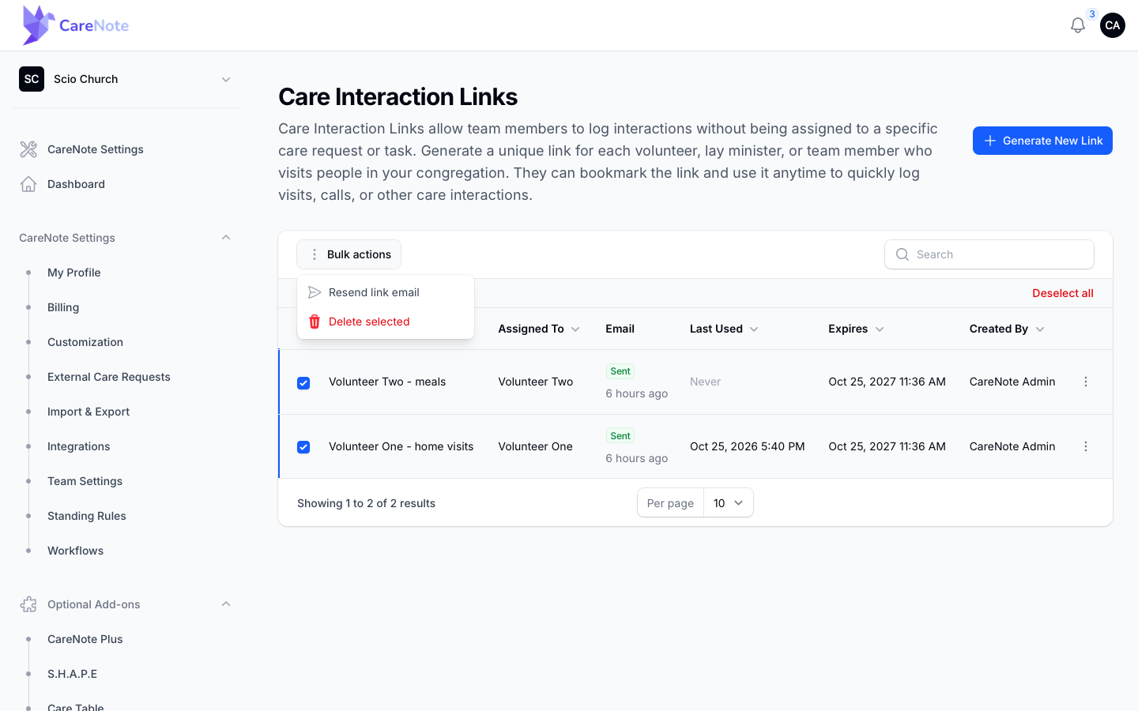Sort by the Assigned To column

point(539,329)
